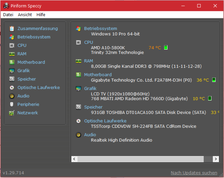Click the TSSTcorp CDDVDW SH-224FB device text
The width and height of the screenshot is (224, 178).
[144, 126]
